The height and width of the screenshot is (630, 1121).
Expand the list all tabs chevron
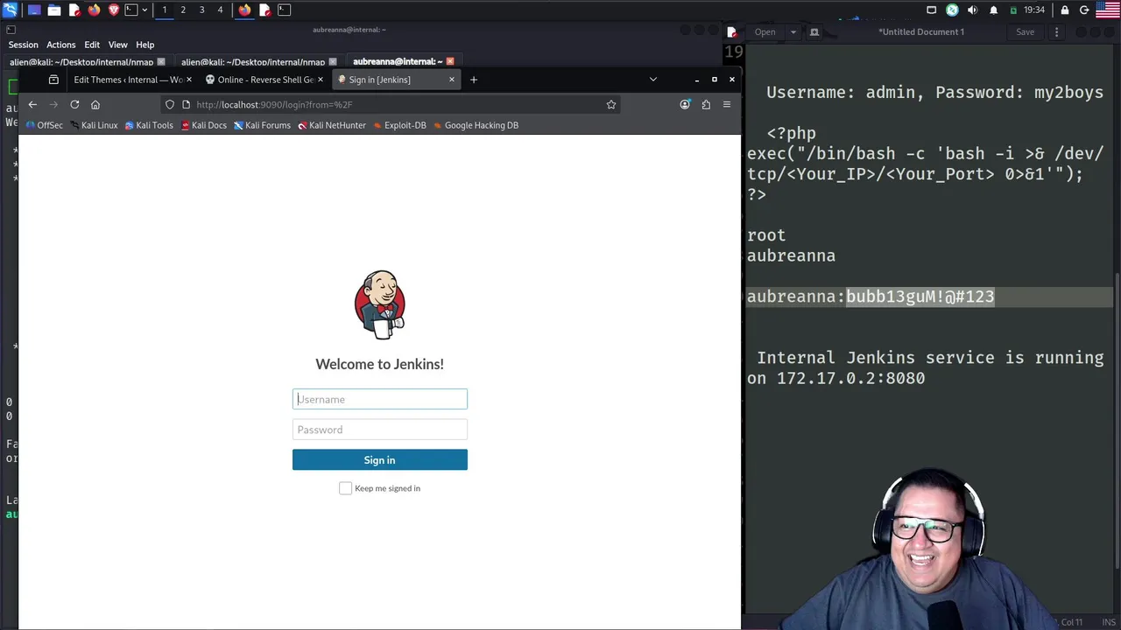tap(652, 80)
